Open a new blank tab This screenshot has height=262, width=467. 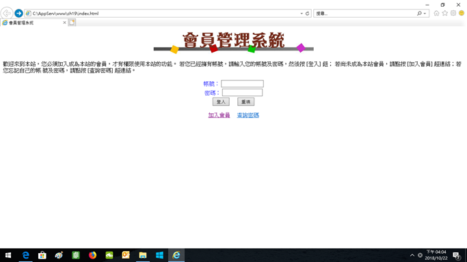tap(72, 23)
